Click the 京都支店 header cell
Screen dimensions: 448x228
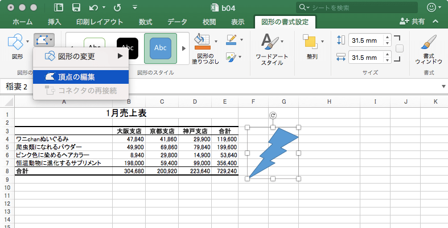pyautogui.click(x=162, y=131)
